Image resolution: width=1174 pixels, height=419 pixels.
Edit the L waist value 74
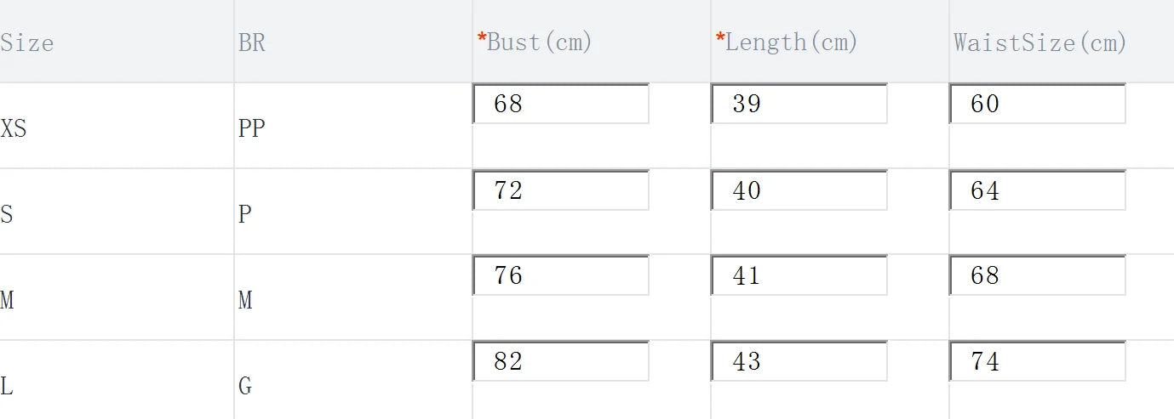tap(1038, 361)
